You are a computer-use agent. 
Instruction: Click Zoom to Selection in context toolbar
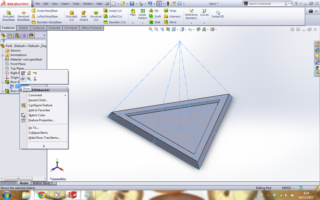pos(29,79)
